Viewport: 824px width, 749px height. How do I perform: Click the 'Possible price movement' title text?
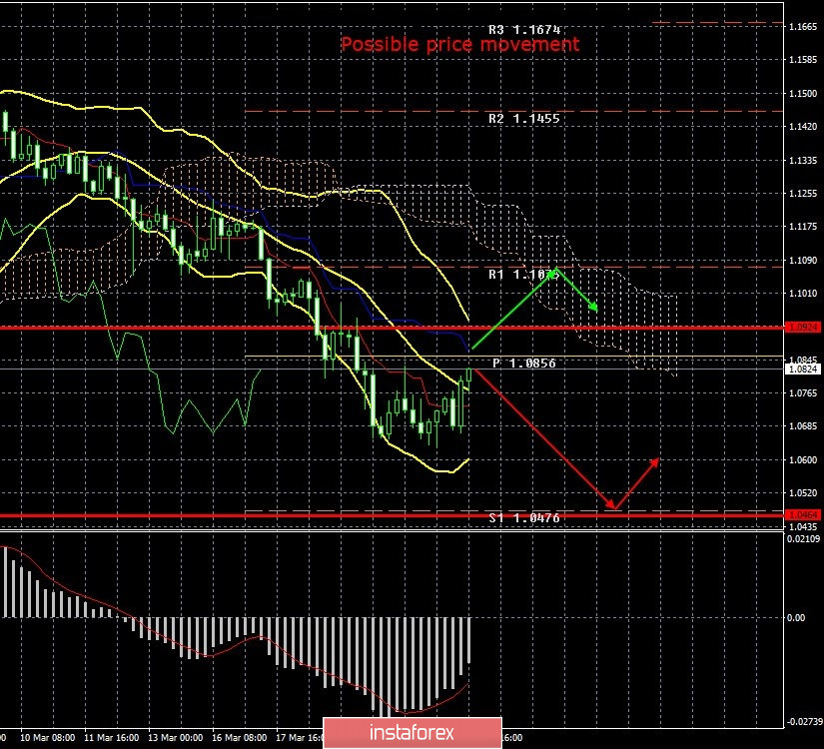click(x=459, y=44)
